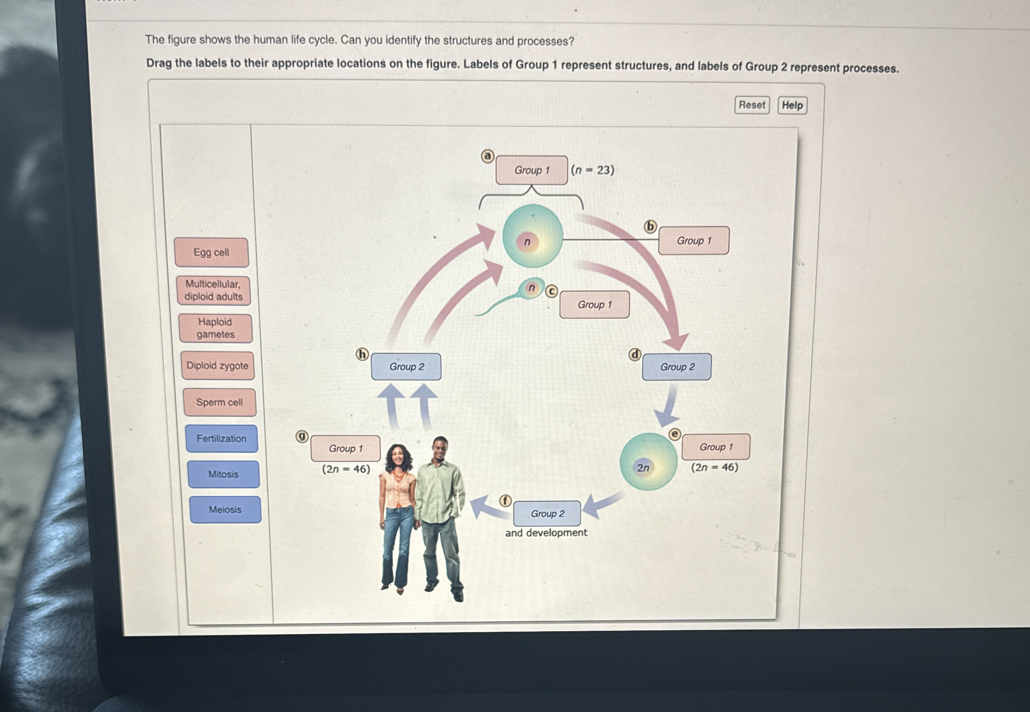This screenshot has height=712, width=1030.
Task: Select the Haploid gametes label
Action: coord(215,328)
